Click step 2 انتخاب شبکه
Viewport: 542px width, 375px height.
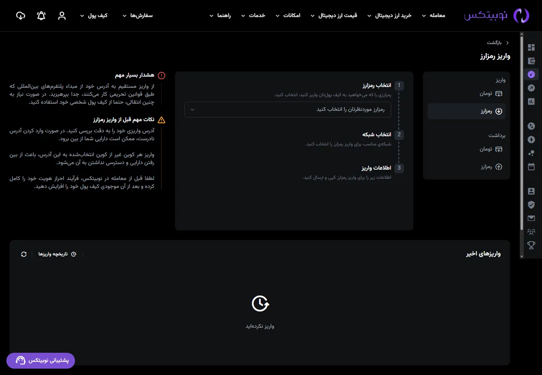pos(377,135)
